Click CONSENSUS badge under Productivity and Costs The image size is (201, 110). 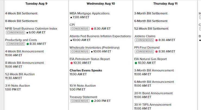coord(15,44)
